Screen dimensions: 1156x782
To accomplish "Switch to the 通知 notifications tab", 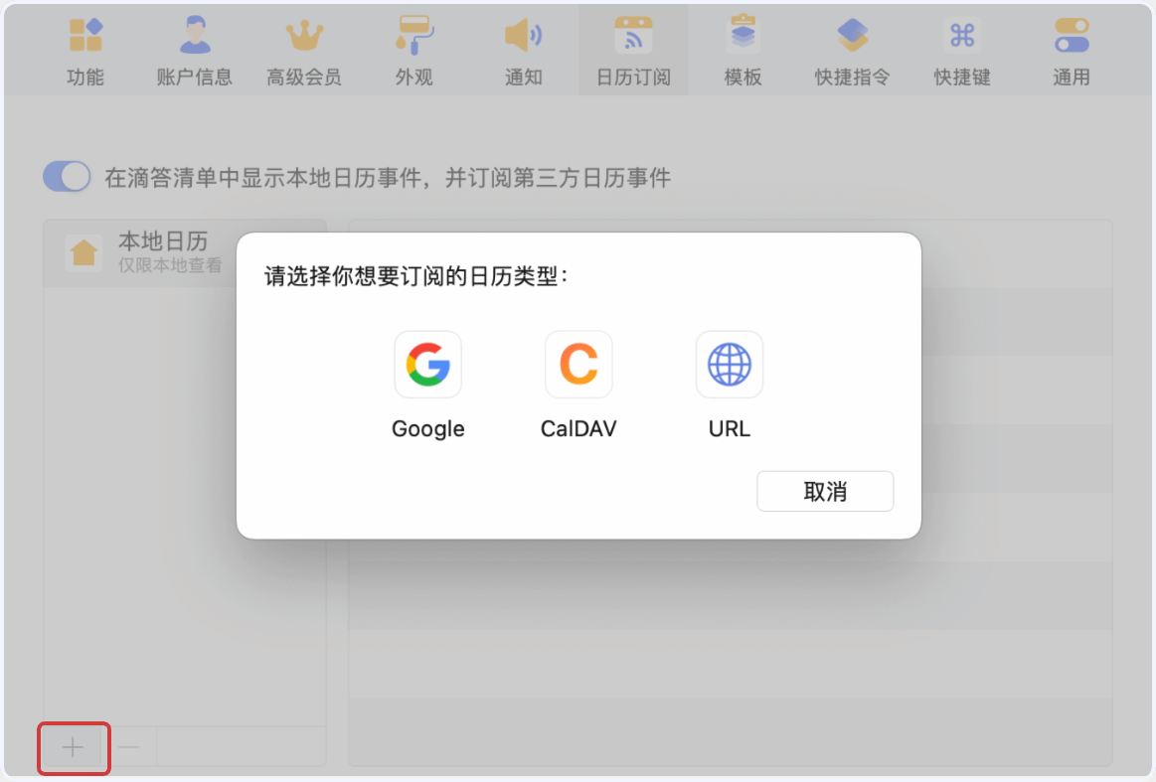I will tap(524, 50).
